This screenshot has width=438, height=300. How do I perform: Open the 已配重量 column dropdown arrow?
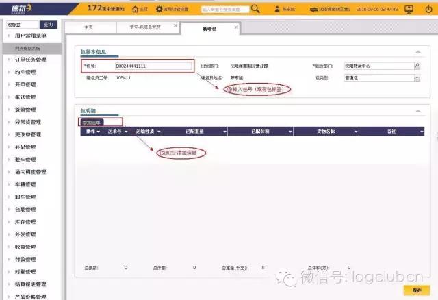tap(224, 132)
